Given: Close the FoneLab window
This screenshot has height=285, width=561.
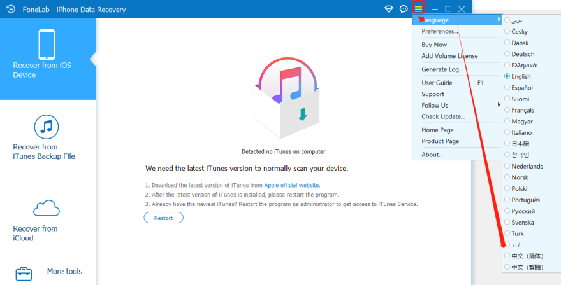Looking at the screenshot, I should tap(462, 9).
